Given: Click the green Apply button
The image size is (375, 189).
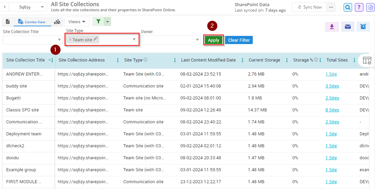Looking at the screenshot, I should (x=213, y=40).
